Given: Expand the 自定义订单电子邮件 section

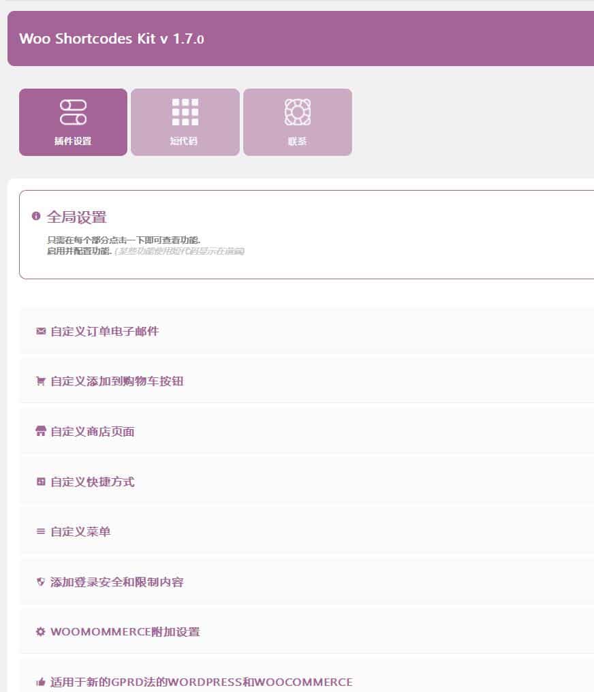Looking at the screenshot, I should click(307, 331).
